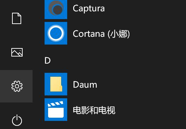
Task: Open the Movies & TV clapperboard icon
Action: [56, 110]
